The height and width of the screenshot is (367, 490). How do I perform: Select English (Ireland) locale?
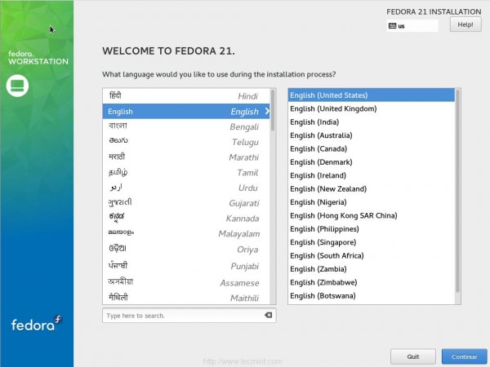point(372,175)
